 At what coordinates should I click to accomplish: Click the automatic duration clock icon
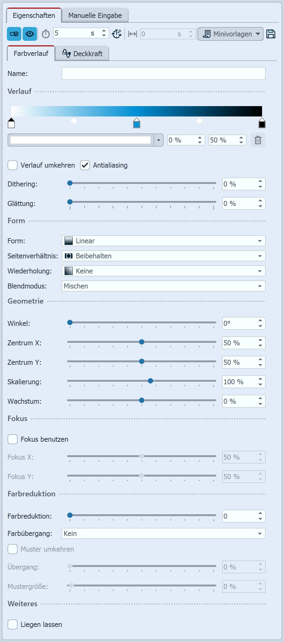[x=117, y=34]
